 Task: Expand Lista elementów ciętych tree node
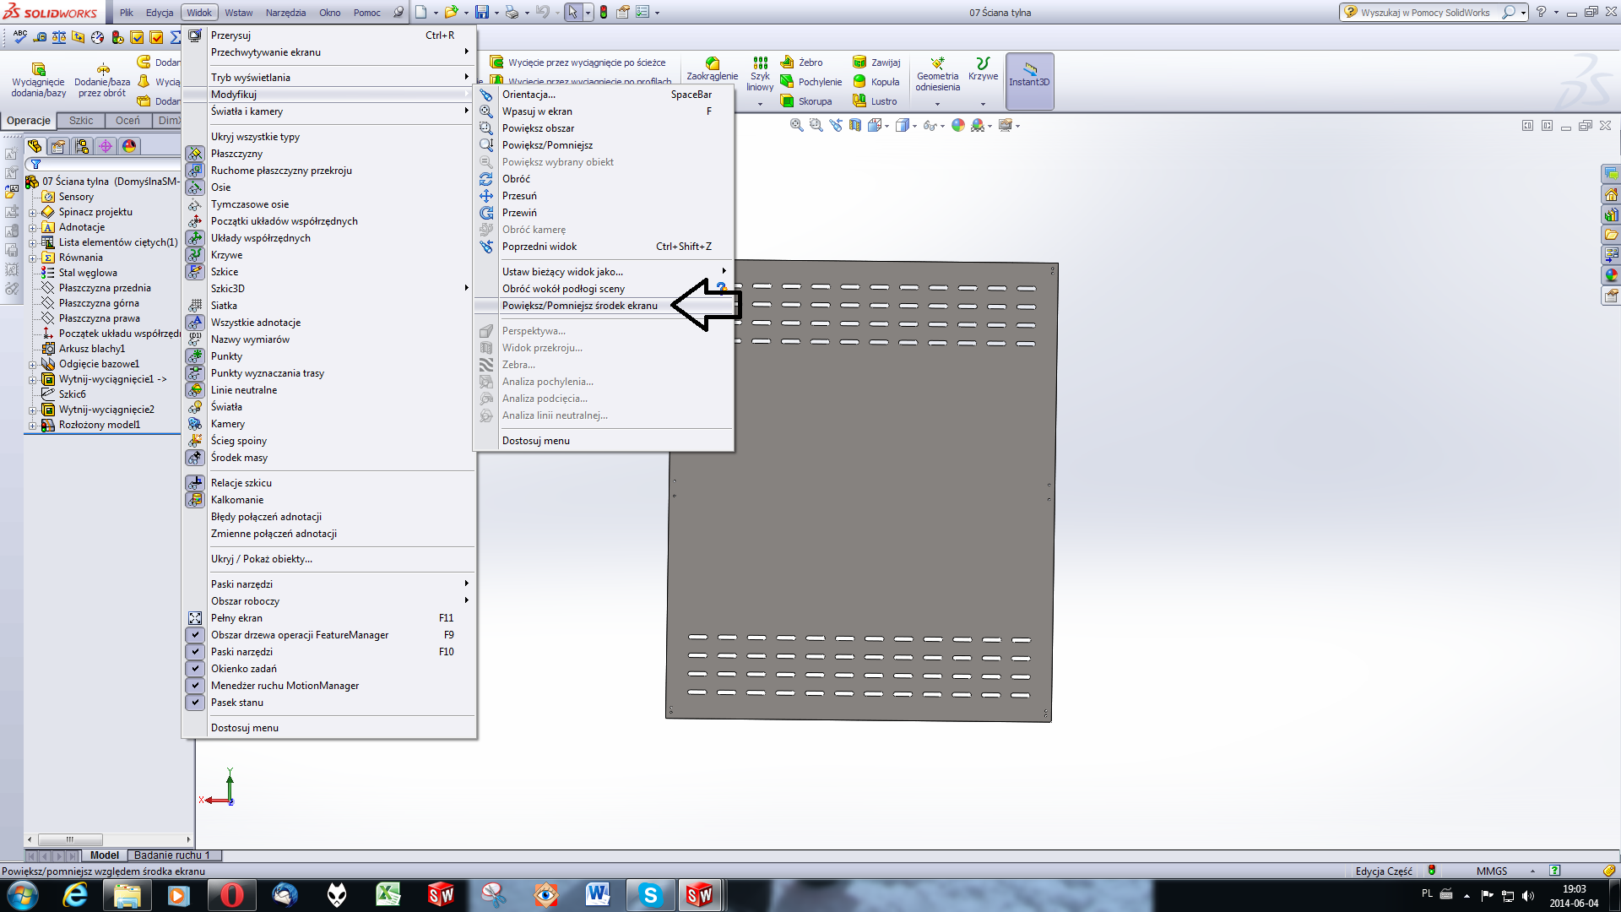(33, 243)
